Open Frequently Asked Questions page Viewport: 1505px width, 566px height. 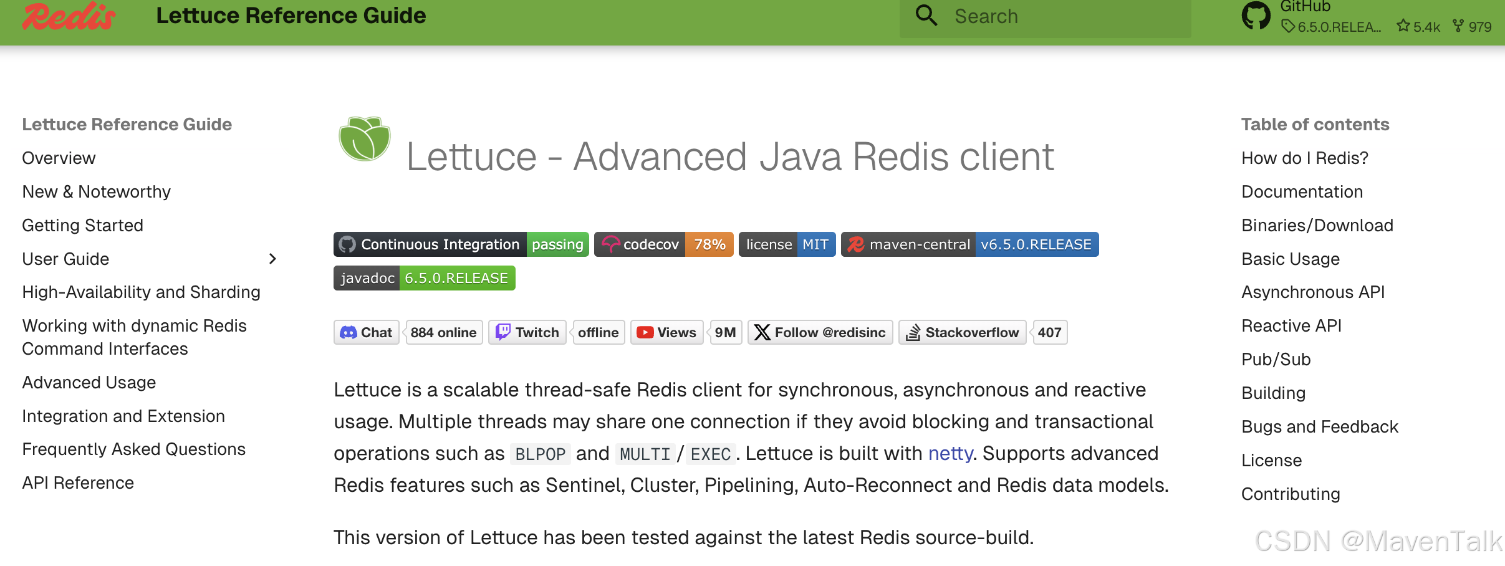point(134,449)
